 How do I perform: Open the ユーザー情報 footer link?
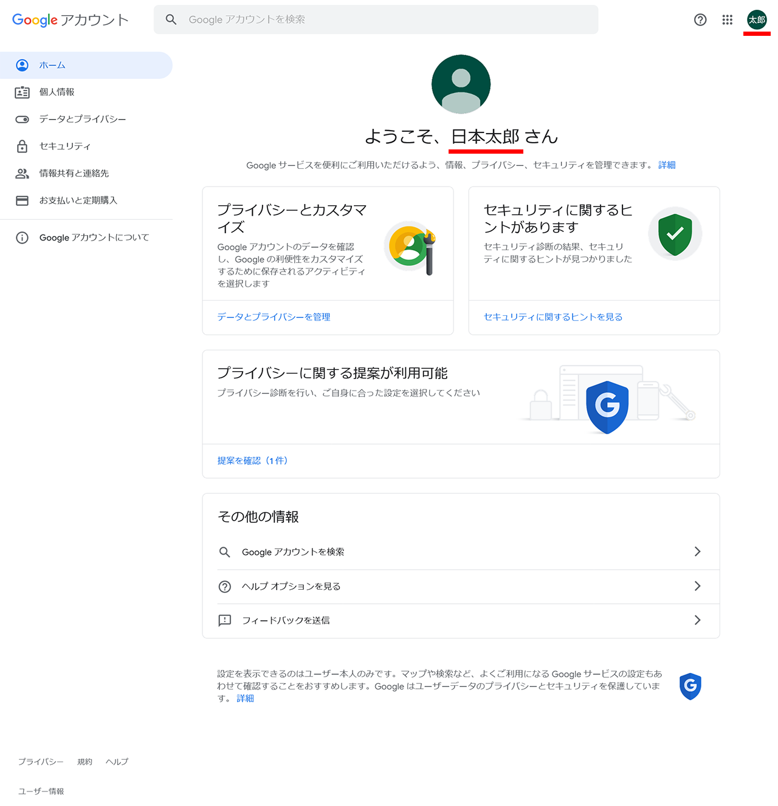pos(41,791)
